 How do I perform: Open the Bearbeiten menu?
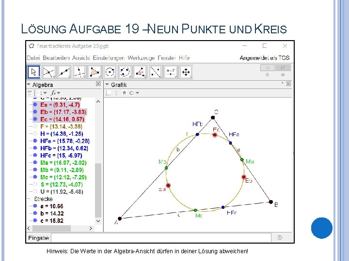pyautogui.click(x=56, y=58)
